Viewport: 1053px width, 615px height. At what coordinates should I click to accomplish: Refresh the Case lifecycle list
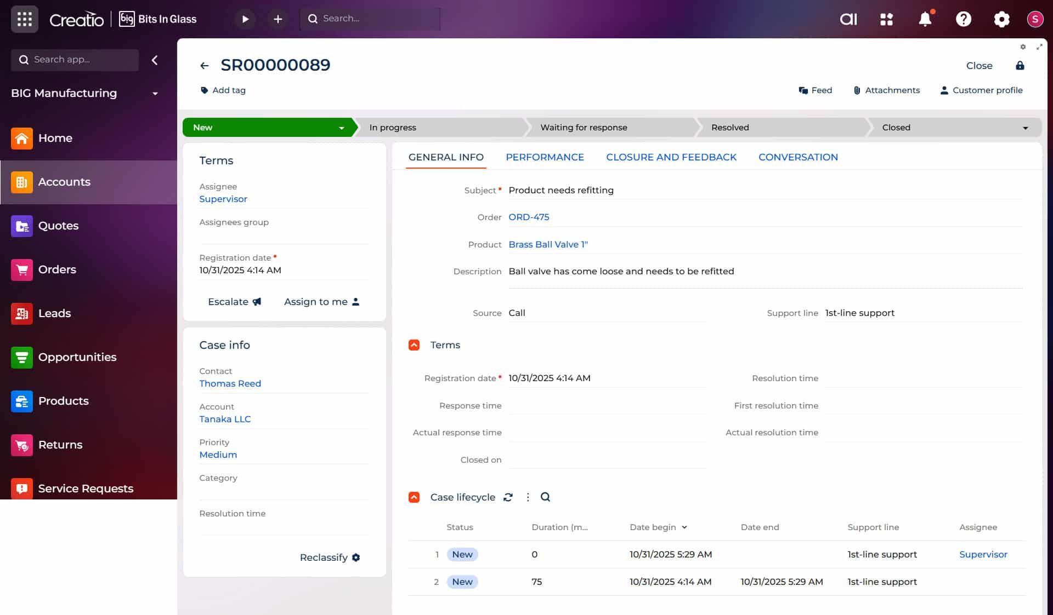coord(508,497)
